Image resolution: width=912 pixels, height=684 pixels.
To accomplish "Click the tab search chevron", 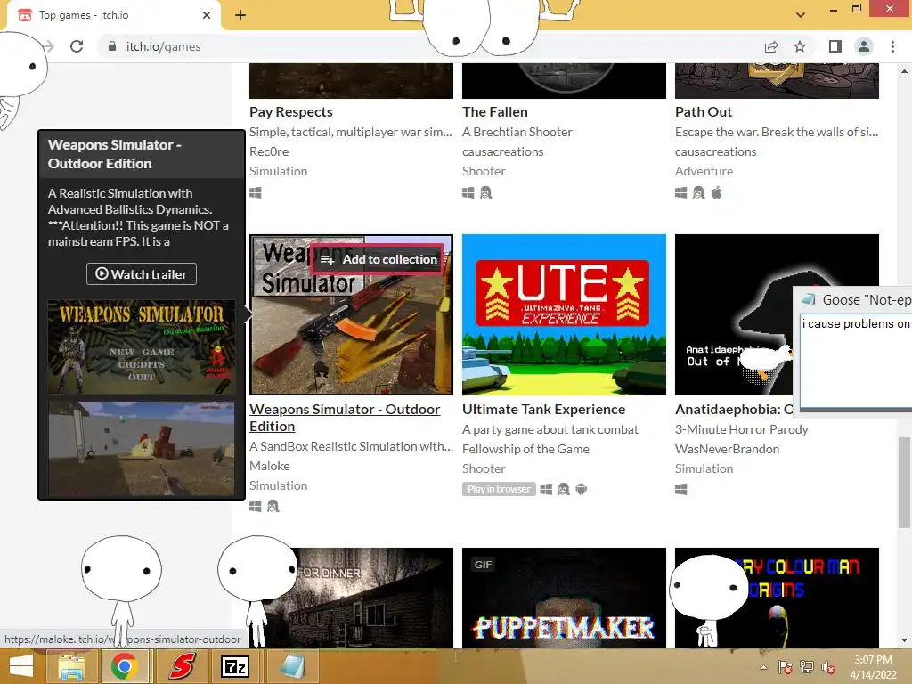I will [x=801, y=14].
